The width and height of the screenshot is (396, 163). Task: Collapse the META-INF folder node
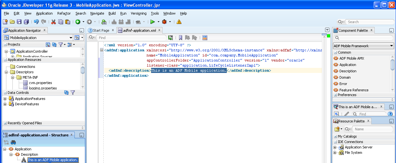coord(13,77)
